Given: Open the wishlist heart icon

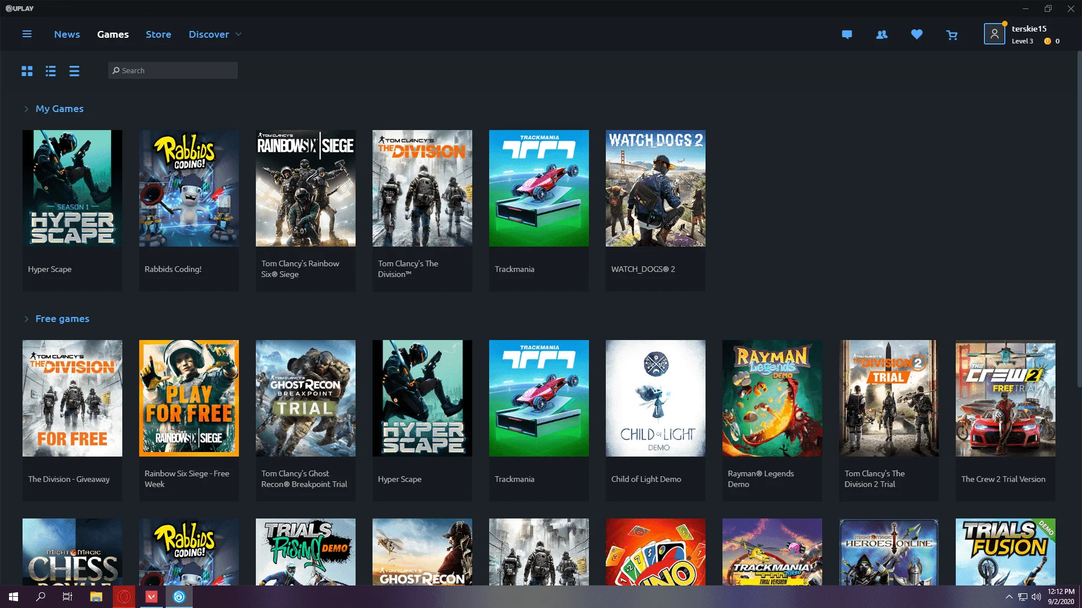Looking at the screenshot, I should [917, 34].
